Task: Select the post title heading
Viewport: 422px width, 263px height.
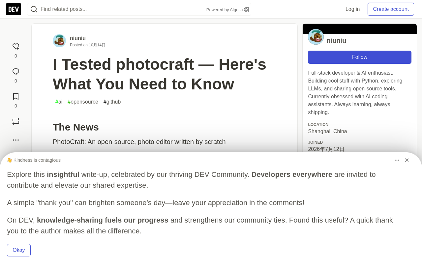Action: tap(160, 74)
